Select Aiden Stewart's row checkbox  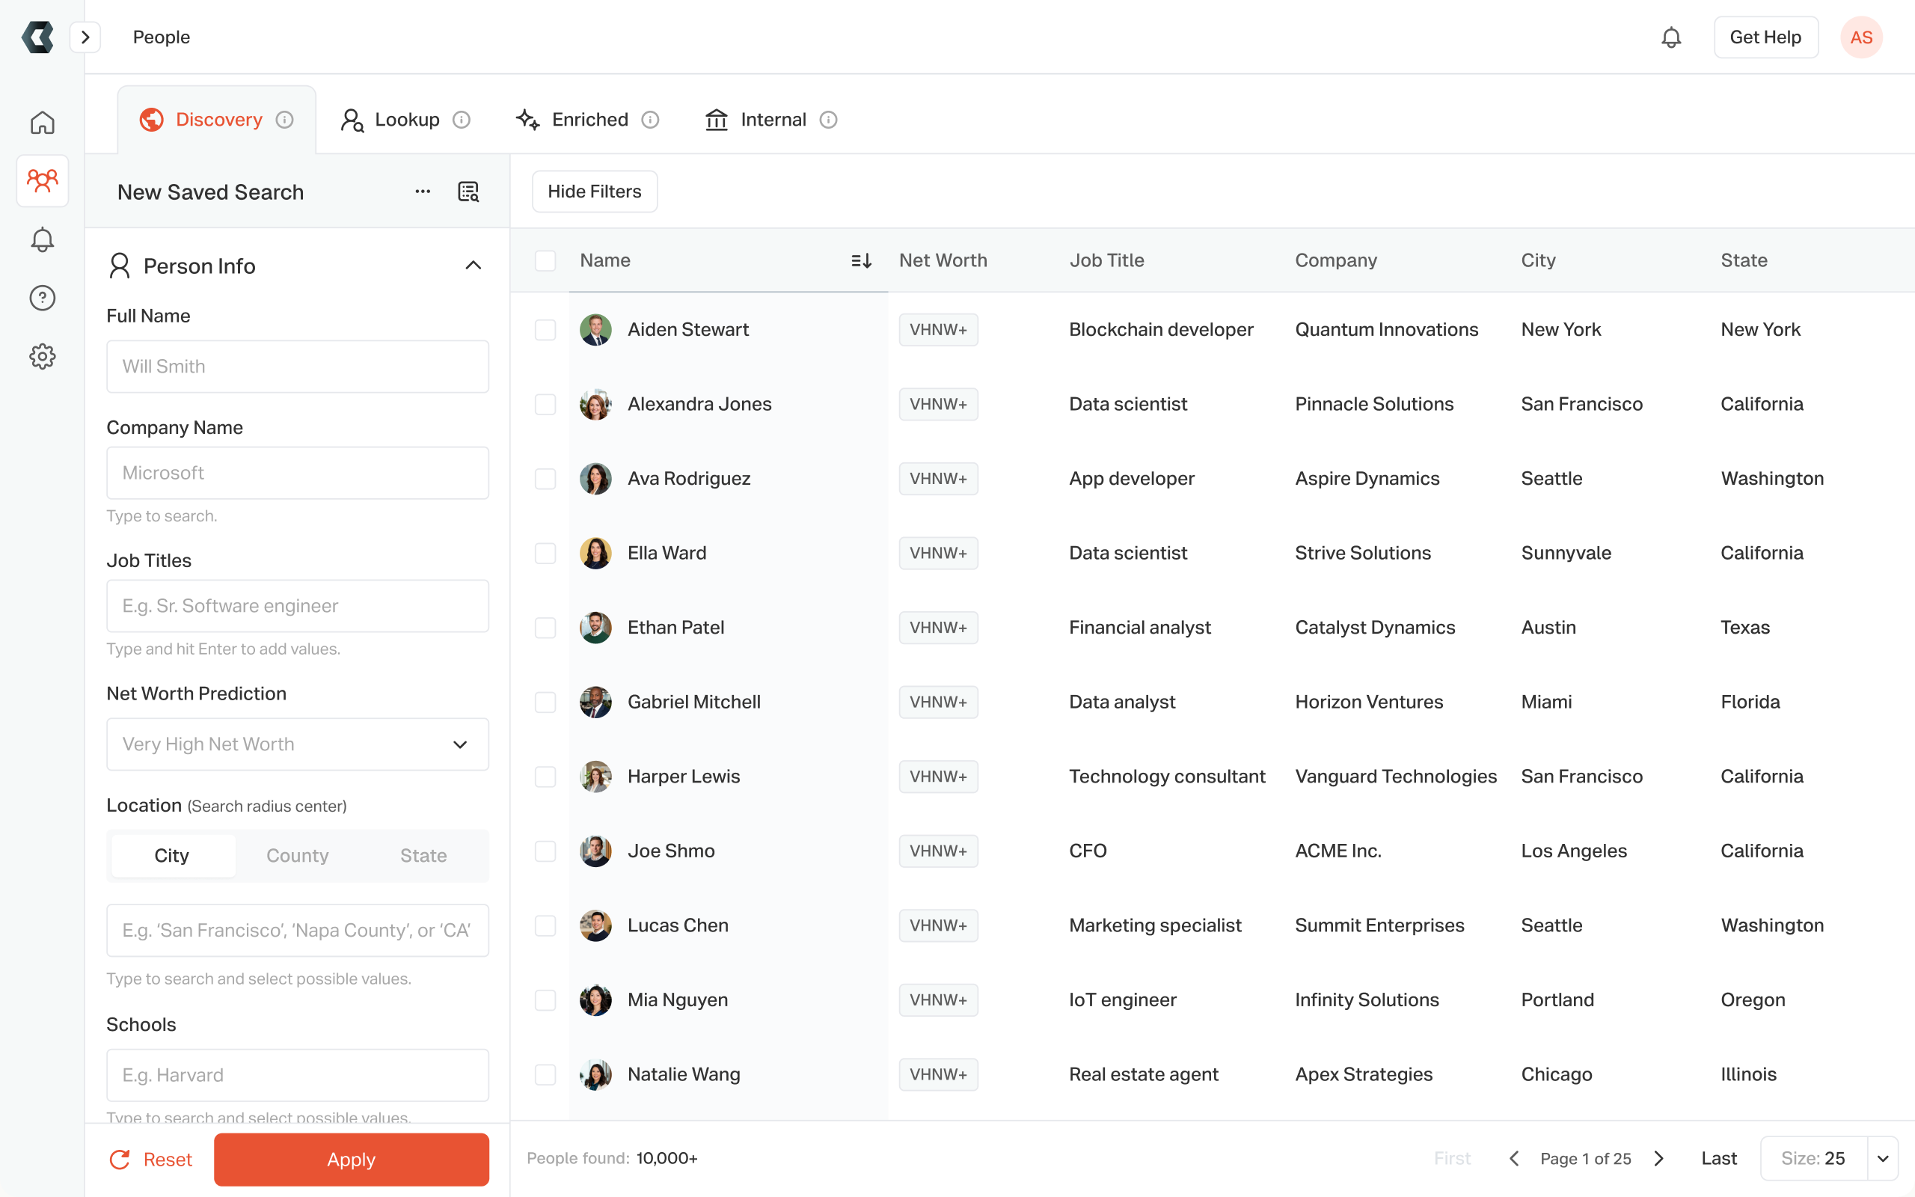pyautogui.click(x=545, y=329)
